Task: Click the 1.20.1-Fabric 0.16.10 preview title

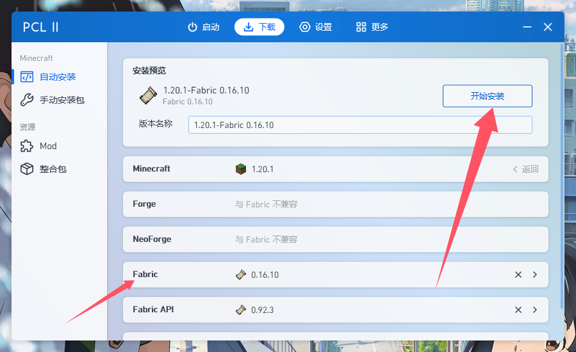Action: (206, 90)
